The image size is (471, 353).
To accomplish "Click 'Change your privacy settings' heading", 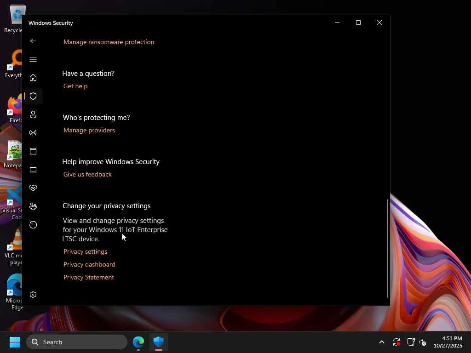I will [x=107, y=206].
